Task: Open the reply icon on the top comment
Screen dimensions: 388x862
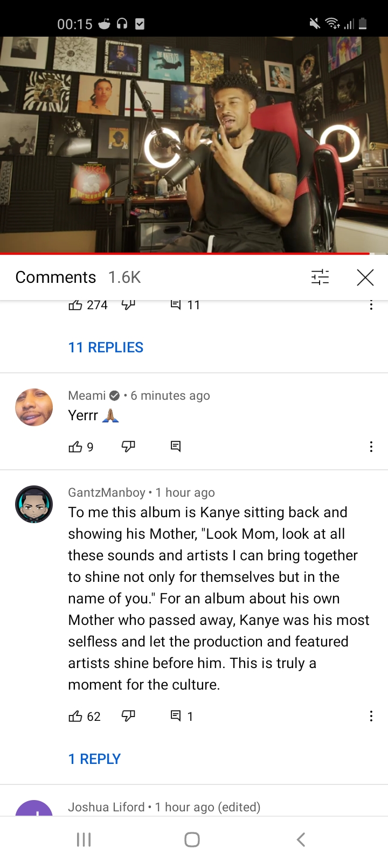Action: [x=175, y=304]
